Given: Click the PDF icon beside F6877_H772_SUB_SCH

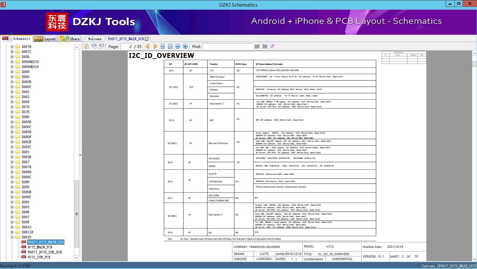Looking at the screenshot, I should point(24,252).
